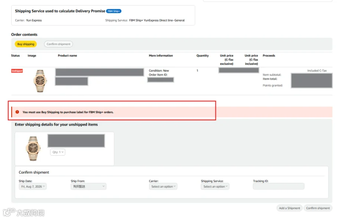Screen dimensions: 339x219
Task: Click the 'More information' column header
Action: [x=161, y=56]
